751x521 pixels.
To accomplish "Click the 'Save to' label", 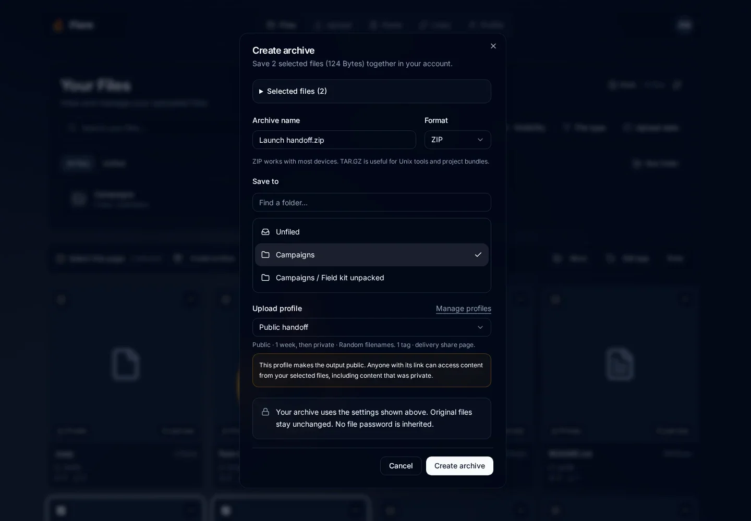I will coord(265,181).
